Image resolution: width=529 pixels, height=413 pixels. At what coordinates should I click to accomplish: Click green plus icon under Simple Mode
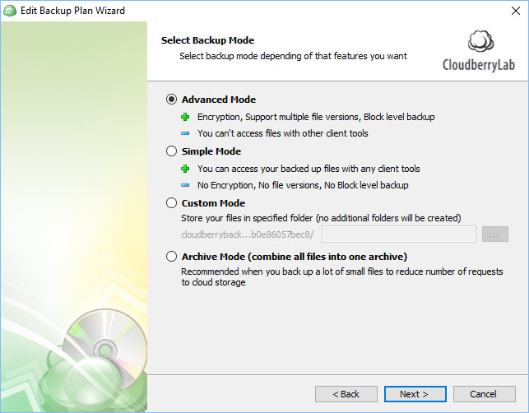click(185, 169)
